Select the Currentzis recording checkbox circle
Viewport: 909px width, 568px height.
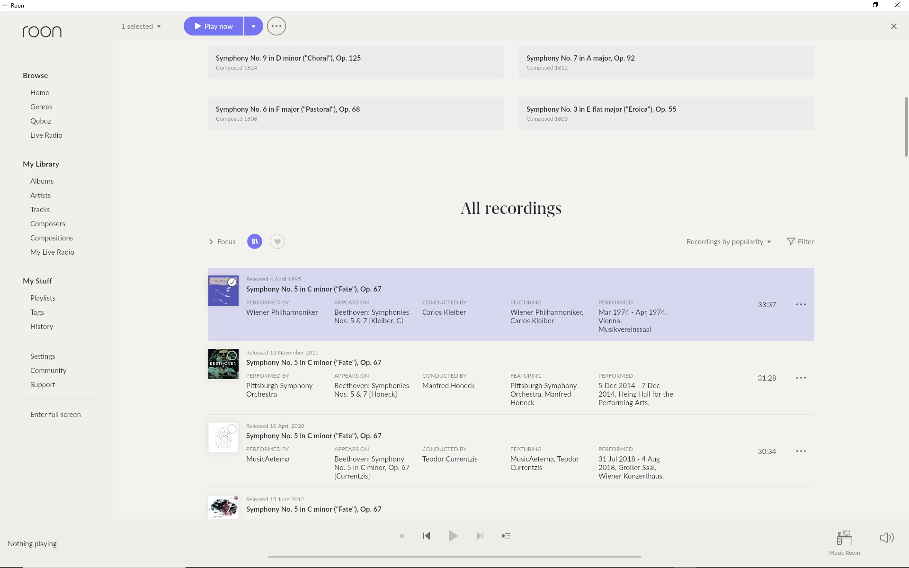click(232, 429)
